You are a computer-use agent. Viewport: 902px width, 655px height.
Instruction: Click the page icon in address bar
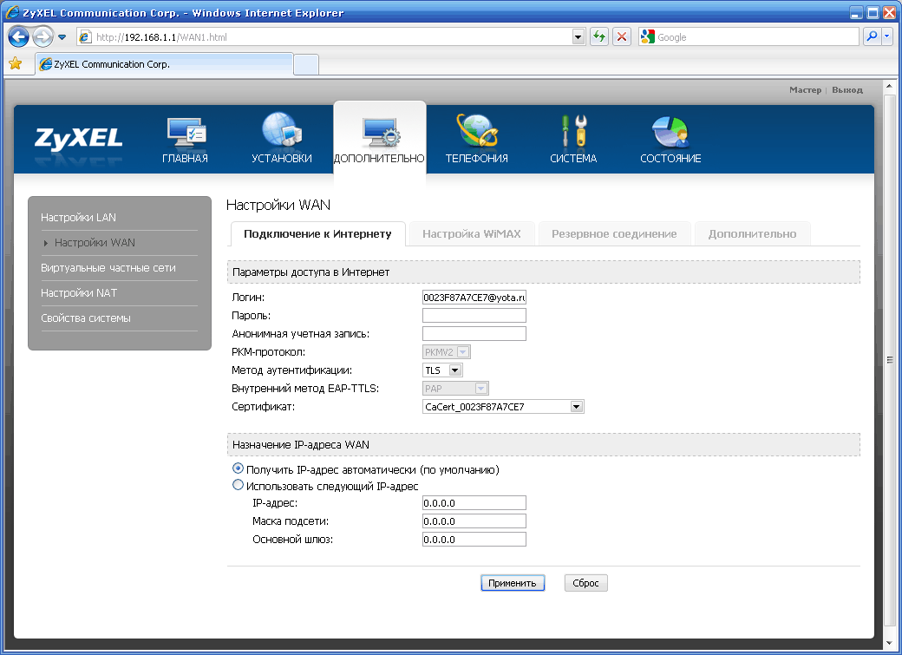coord(85,37)
